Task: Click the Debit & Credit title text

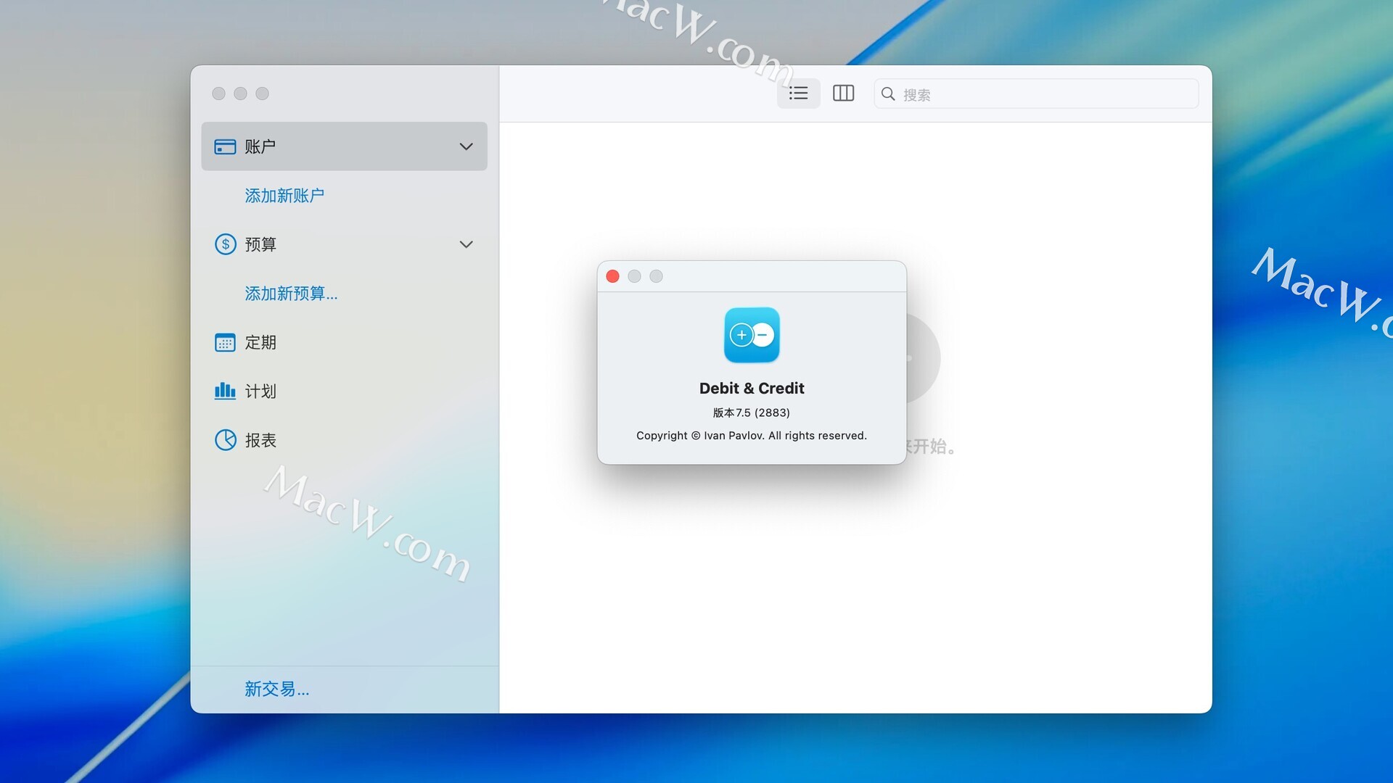Action: coord(752,389)
